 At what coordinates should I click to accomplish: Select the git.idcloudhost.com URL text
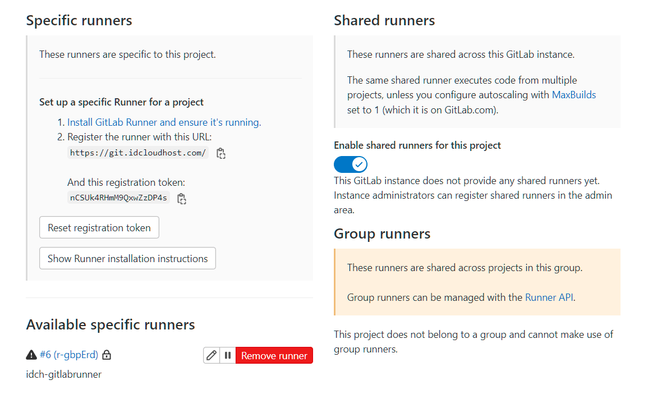138,153
